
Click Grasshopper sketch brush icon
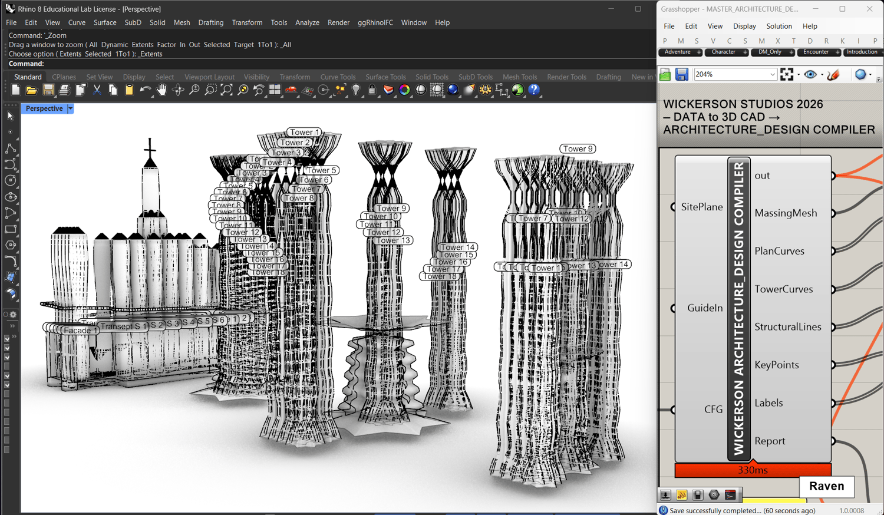833,74
